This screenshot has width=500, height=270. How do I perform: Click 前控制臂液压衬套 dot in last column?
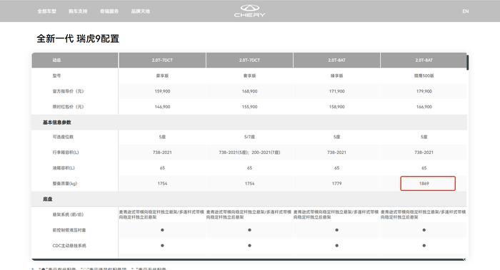(x=424, y=230)
